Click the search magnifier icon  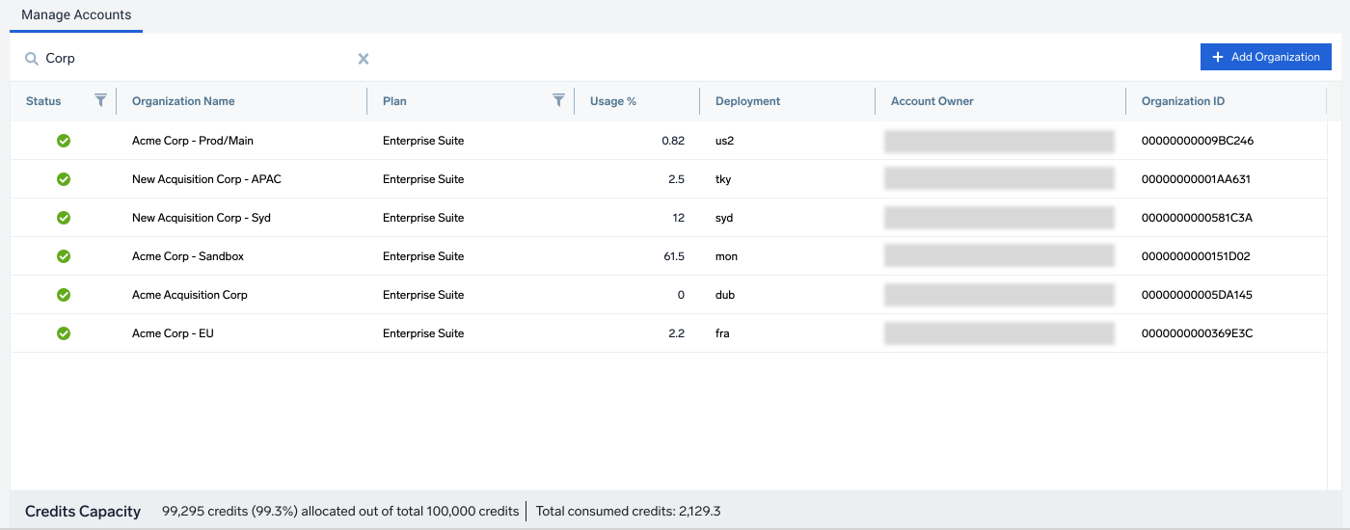click(32, 59)
